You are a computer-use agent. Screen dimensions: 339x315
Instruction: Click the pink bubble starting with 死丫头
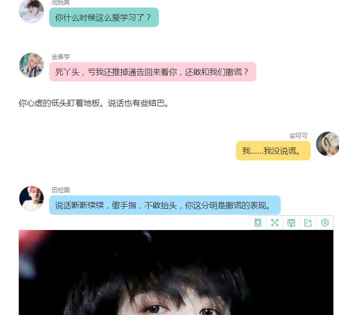pyautogui.click(x=153, y=72)
